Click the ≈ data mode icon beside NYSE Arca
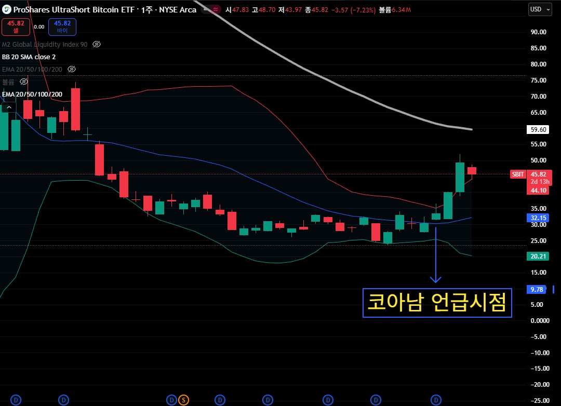 (x=216, y=10)
